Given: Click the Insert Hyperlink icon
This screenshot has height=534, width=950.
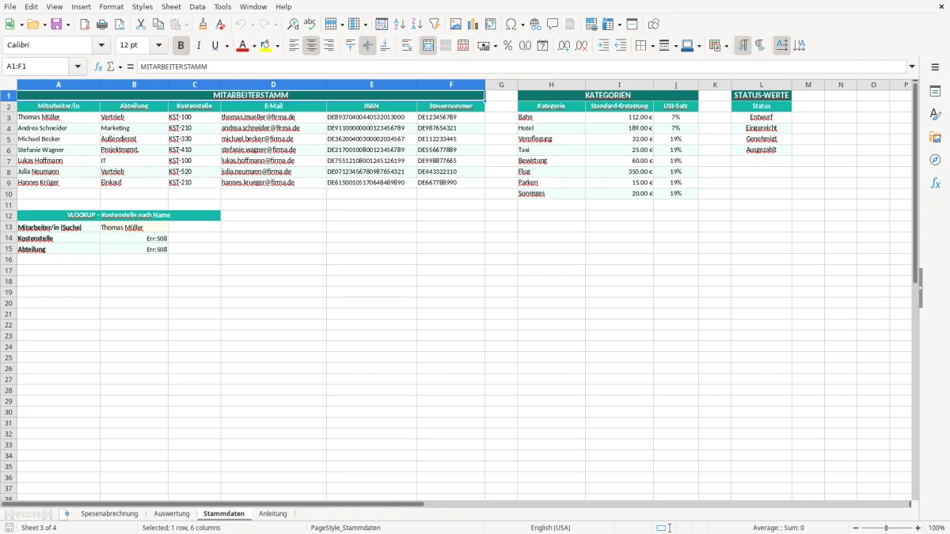Looking at the screenshot, I should 535,25.
